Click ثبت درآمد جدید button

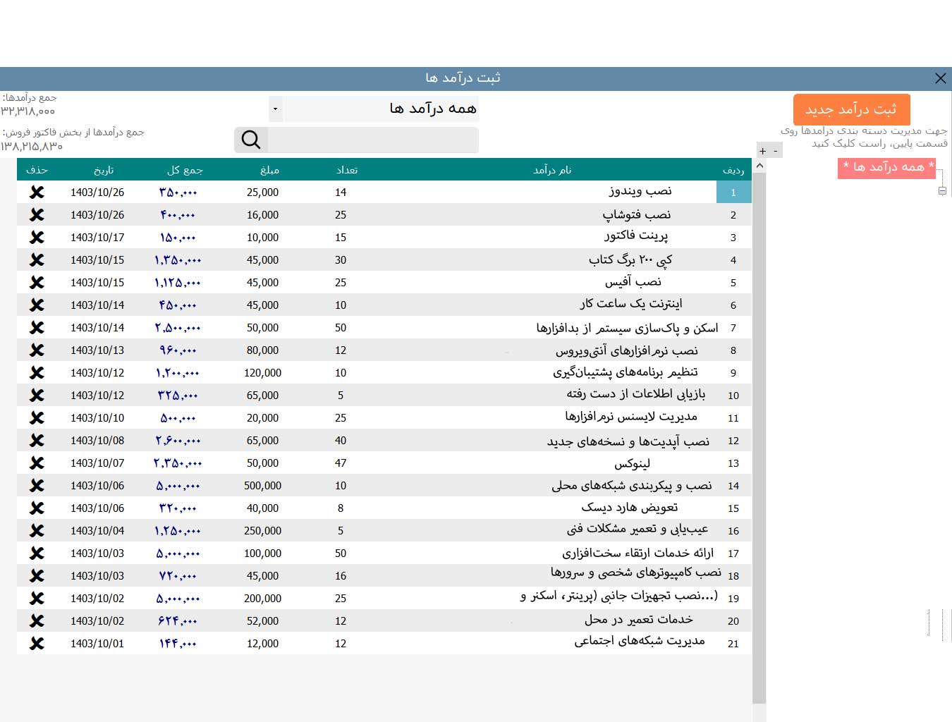852,109
